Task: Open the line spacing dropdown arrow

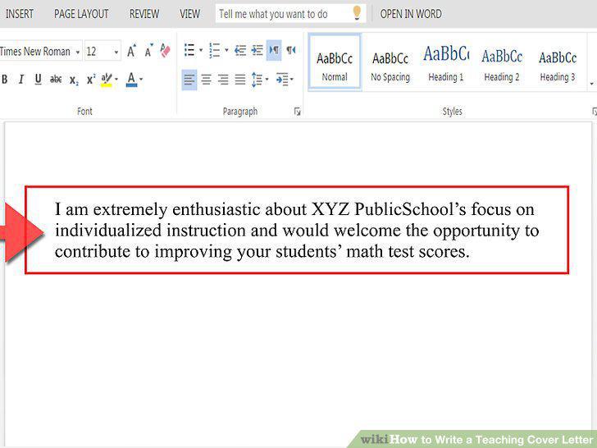Action: tap(267, 80)
